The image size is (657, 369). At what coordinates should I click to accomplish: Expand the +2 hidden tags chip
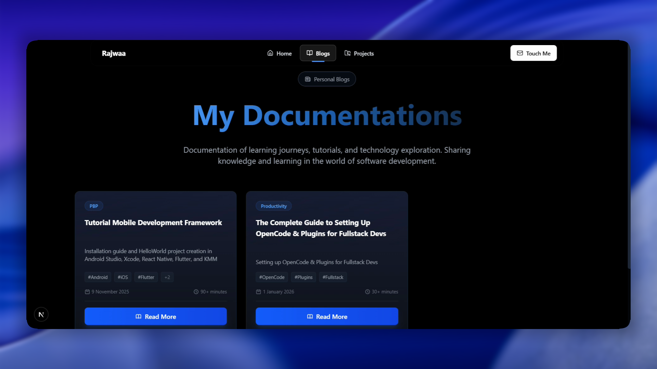pyautogui.click(x=167, y=277)
